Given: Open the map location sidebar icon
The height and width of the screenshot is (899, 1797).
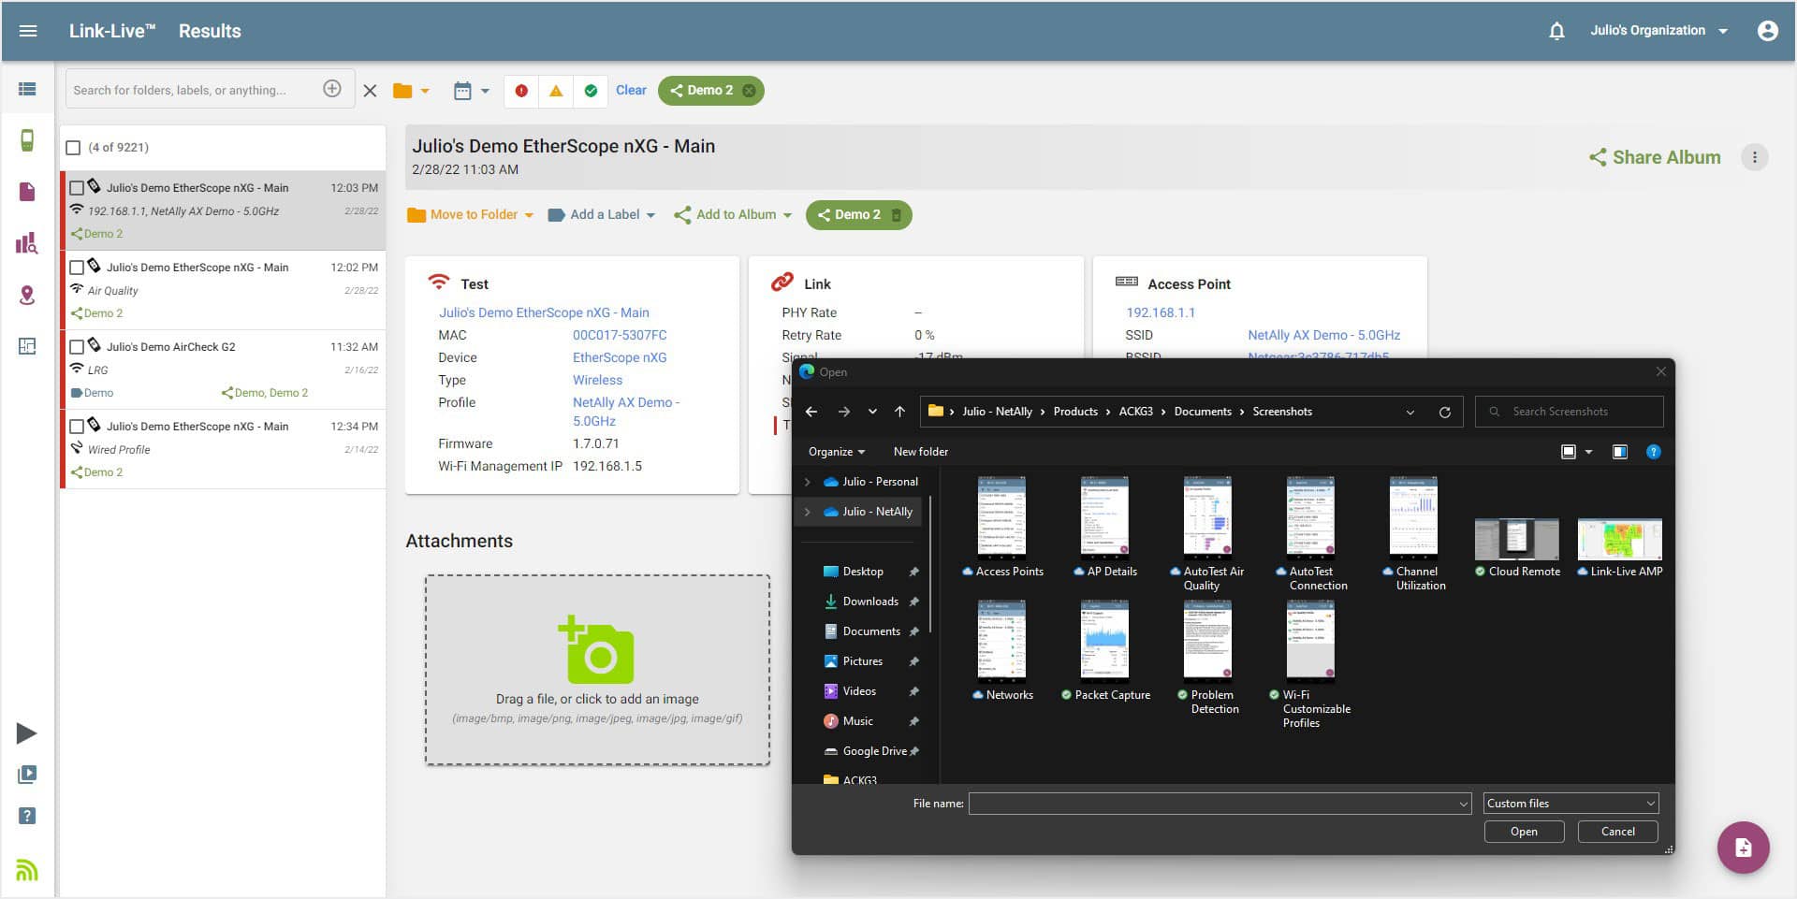Looking at the screenshot, I should tap(27, 296).
